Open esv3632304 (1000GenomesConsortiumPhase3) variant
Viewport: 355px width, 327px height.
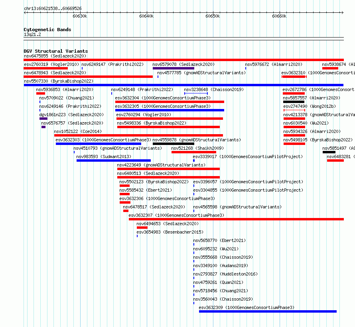pos(163,98)
